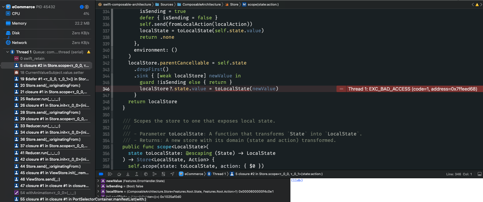Open the Debug View Hierarchy button
The height and width of the screenshot is (202, 483).
point(146,174)
